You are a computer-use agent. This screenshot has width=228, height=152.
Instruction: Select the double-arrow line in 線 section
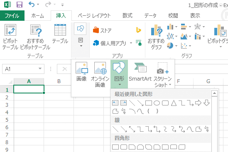click(132, 129)
